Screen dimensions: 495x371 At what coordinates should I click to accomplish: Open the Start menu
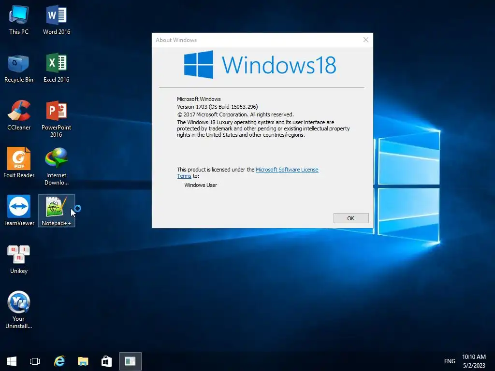tap(12, 361)
